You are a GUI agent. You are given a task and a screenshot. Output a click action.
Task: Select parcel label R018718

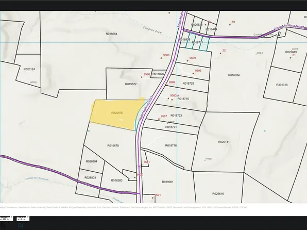click(x=171, y=145)
